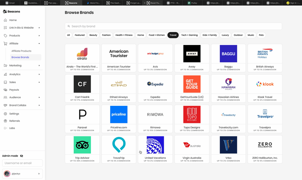This screenshot has height=180, width=302.
Task: Expand the Sales submenu arrow
Action: point(39,82)
